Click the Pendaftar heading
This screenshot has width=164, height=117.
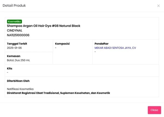point(102,44)
